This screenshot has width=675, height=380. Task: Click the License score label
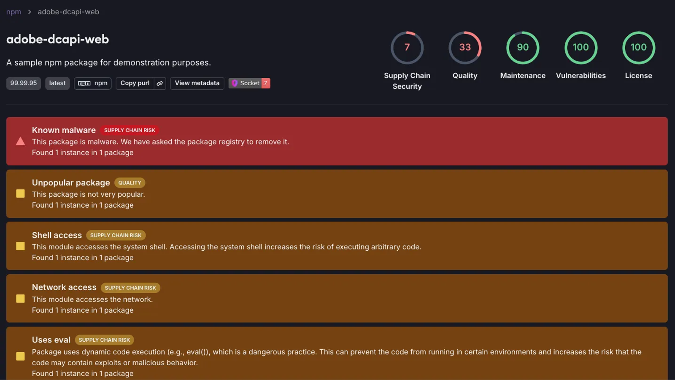[639, 75]
